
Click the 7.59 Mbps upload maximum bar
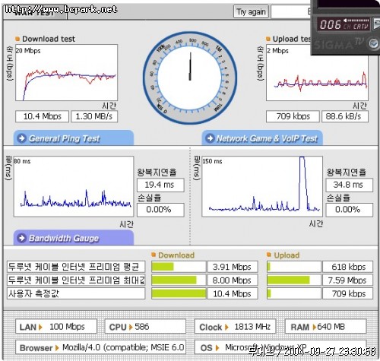click(294, 280)
